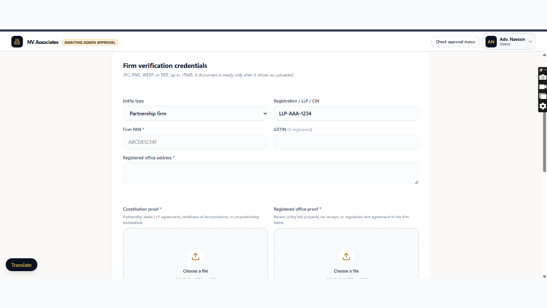
Task: Click the Entity type label
Action: click(133, 101)
